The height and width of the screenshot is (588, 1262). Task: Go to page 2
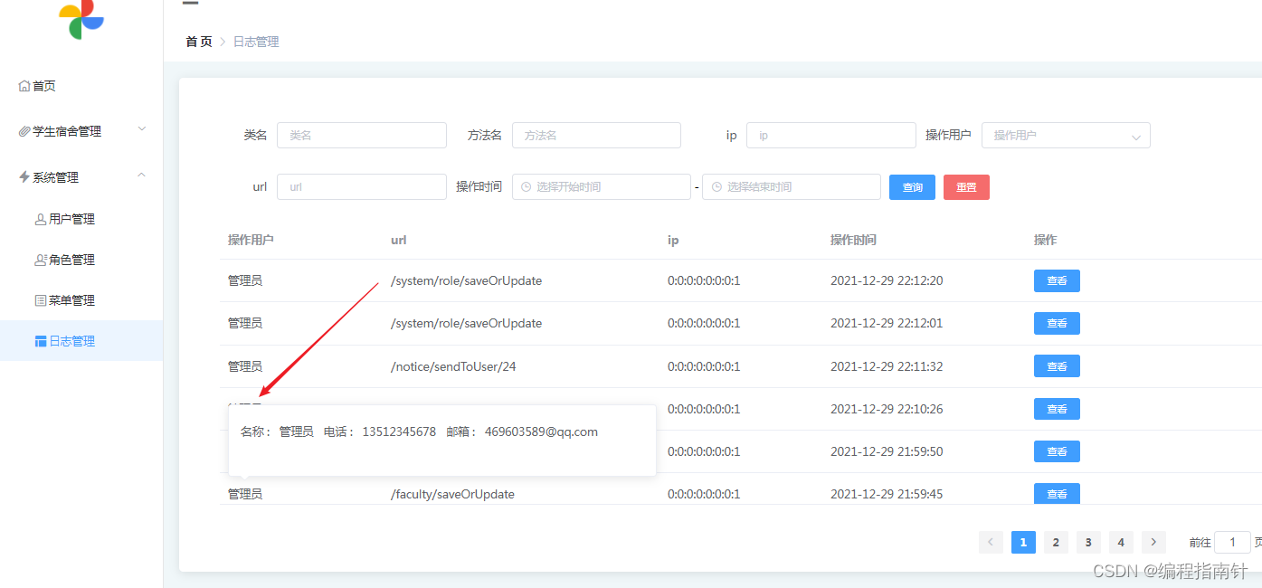point(1056,542)
